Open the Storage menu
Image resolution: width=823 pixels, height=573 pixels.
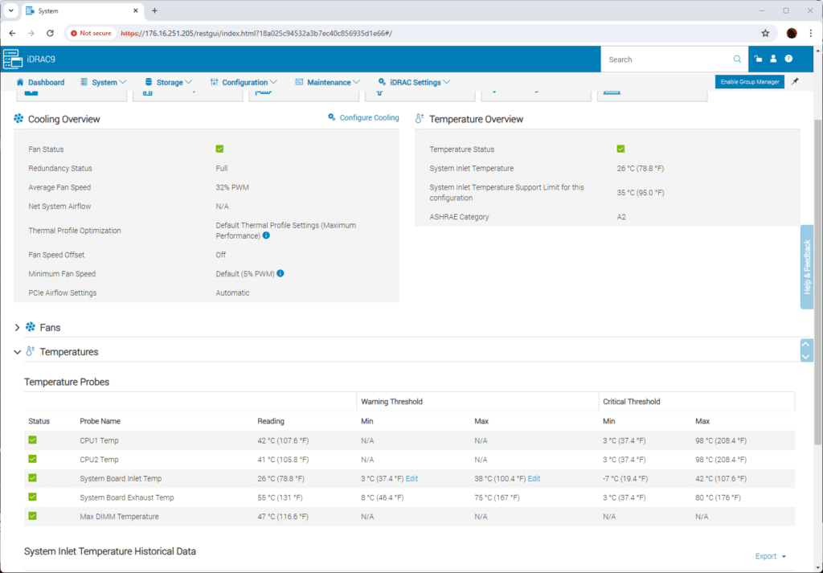point(169,83)
